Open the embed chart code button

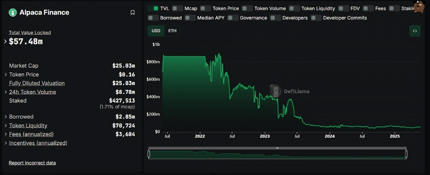coord(415,31)
